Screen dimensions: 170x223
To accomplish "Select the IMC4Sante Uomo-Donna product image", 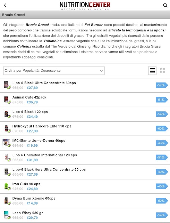I will 7,143.
